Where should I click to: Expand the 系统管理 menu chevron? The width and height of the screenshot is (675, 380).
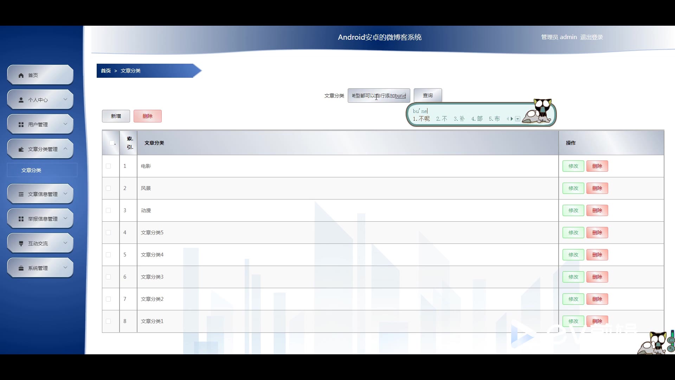click(65, 268)
